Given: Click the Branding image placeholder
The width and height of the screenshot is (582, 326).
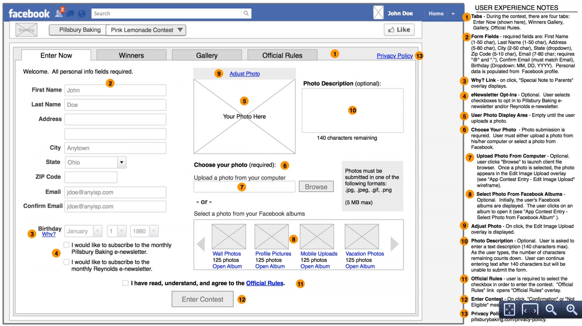Looking at the screenshot, I should click(27, 30).
